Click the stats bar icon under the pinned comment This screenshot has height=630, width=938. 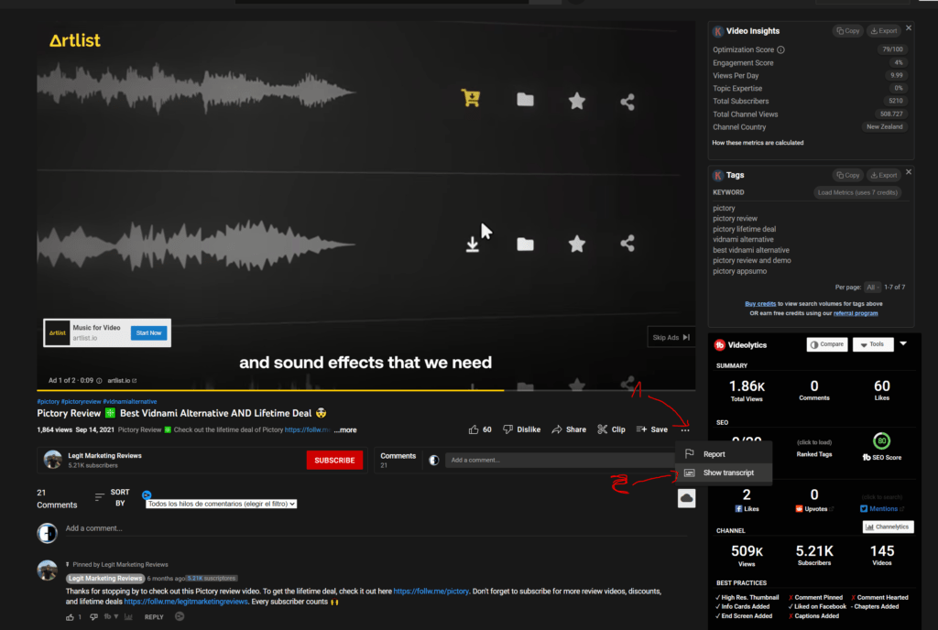(128, 617)
